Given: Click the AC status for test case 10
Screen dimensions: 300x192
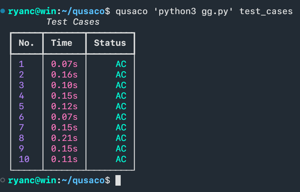Looking at the screenshot, I should pos(121,159).
